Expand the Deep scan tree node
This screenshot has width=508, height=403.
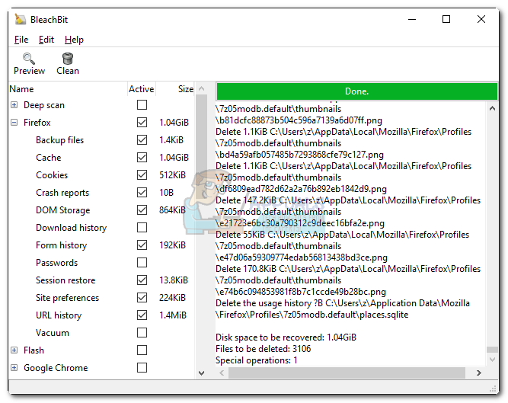[14, 105]
